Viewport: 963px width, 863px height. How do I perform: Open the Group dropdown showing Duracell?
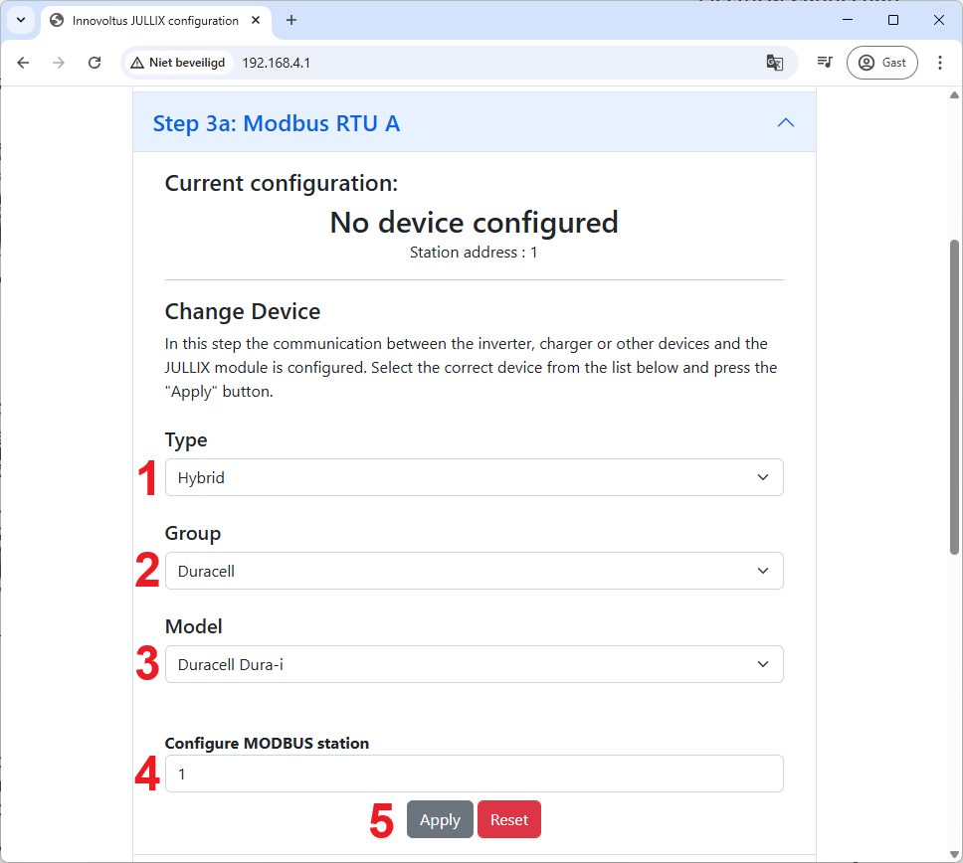(474, 571)
